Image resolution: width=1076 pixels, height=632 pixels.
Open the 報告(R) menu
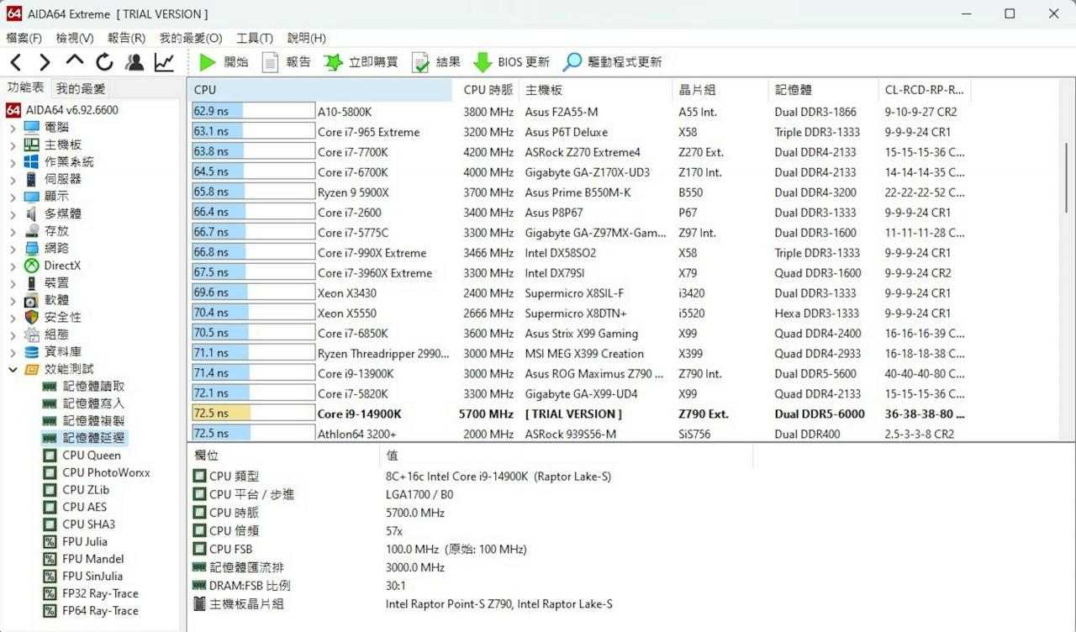126,38
